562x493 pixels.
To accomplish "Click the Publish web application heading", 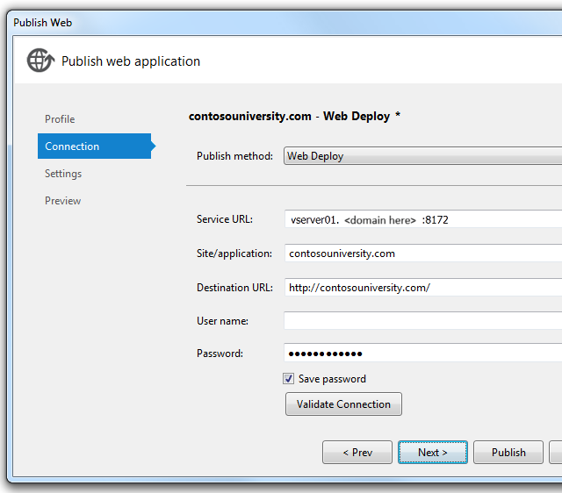I will point(131,61).
